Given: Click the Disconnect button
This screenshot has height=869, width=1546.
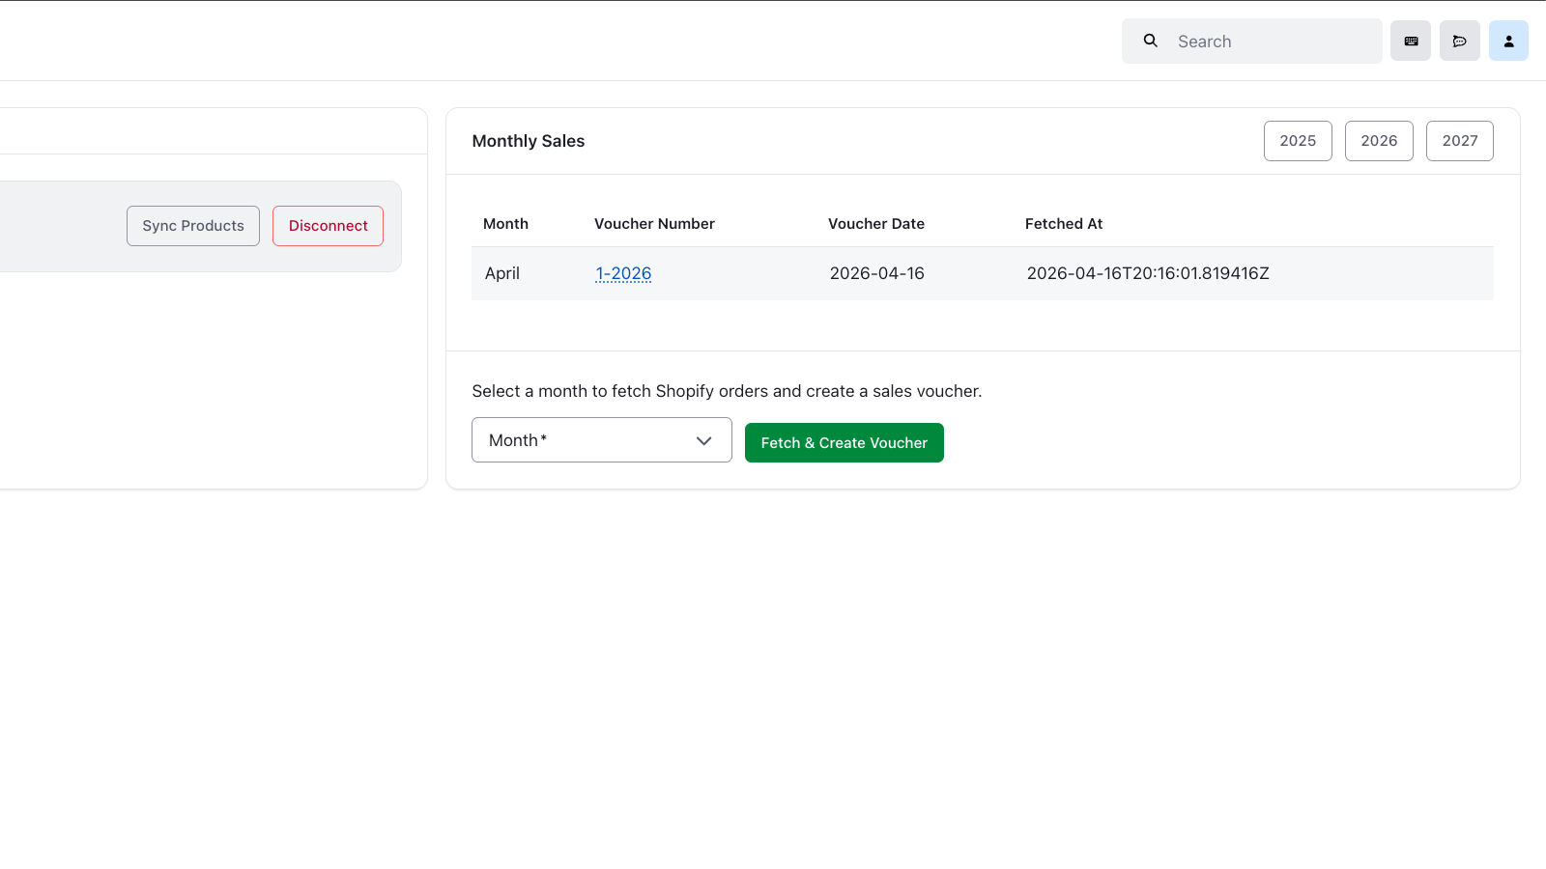Looking at the screenshot, I should [x=328, y=226].
